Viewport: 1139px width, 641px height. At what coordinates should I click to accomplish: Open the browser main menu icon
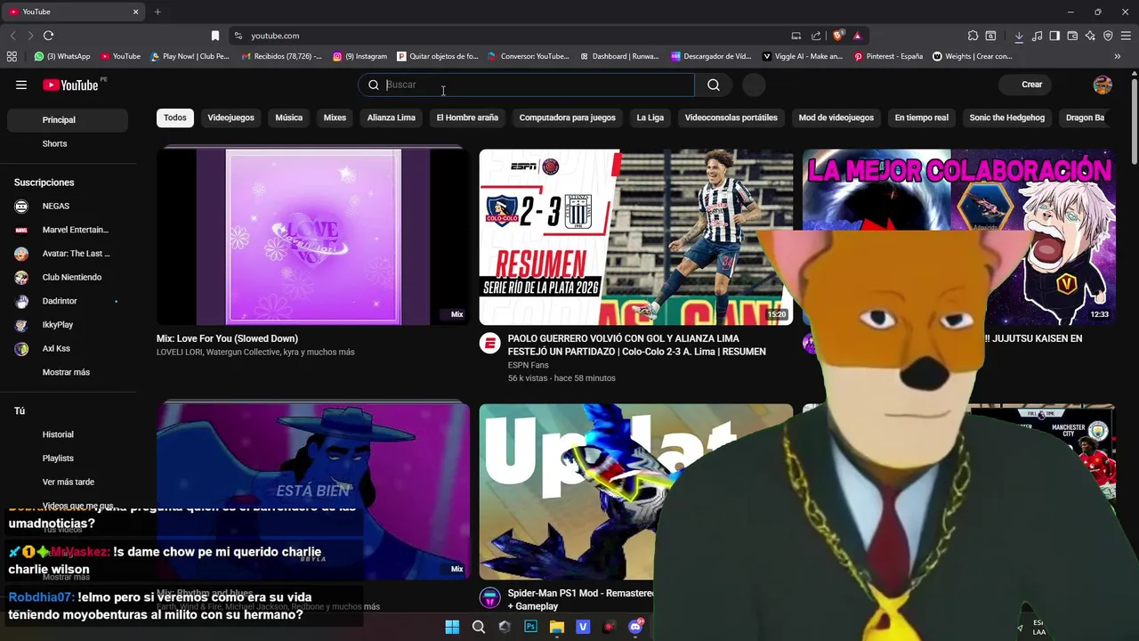[x=1126, y=36]
